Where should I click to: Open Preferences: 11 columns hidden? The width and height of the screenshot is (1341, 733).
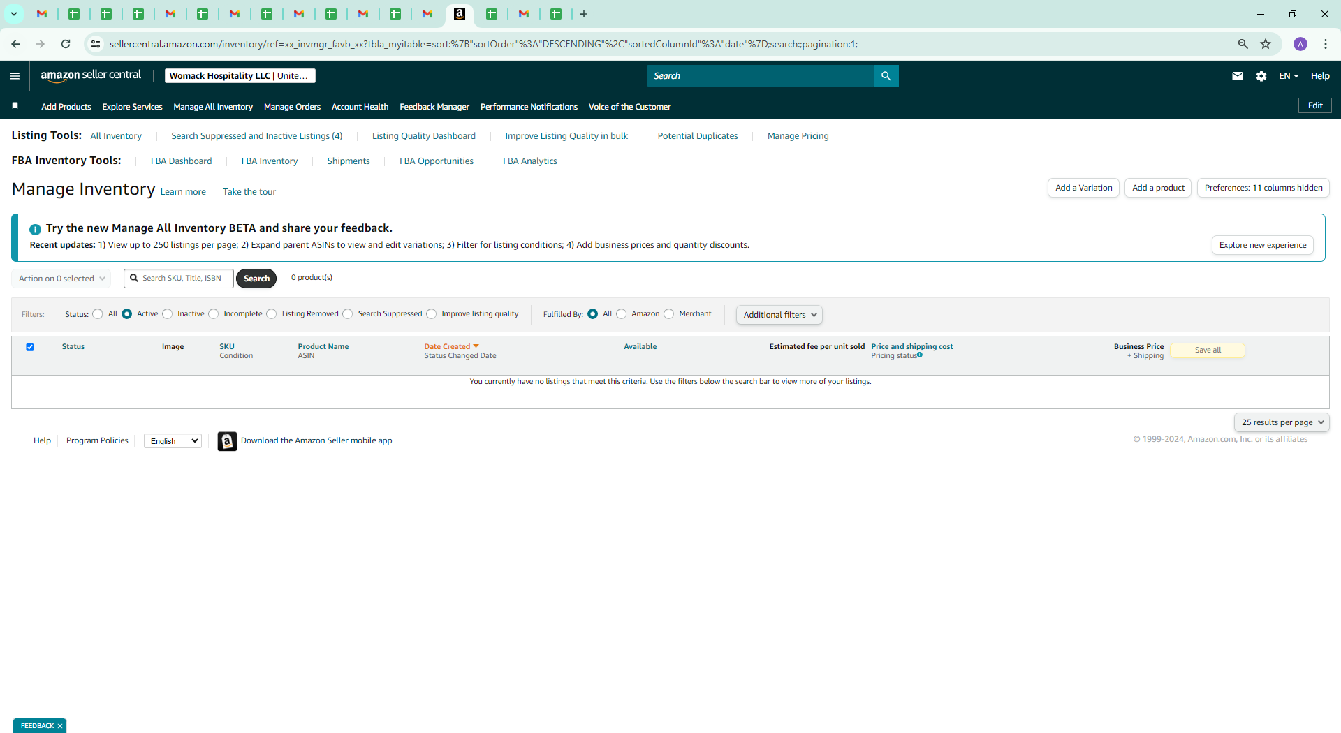click(1263, 188)
